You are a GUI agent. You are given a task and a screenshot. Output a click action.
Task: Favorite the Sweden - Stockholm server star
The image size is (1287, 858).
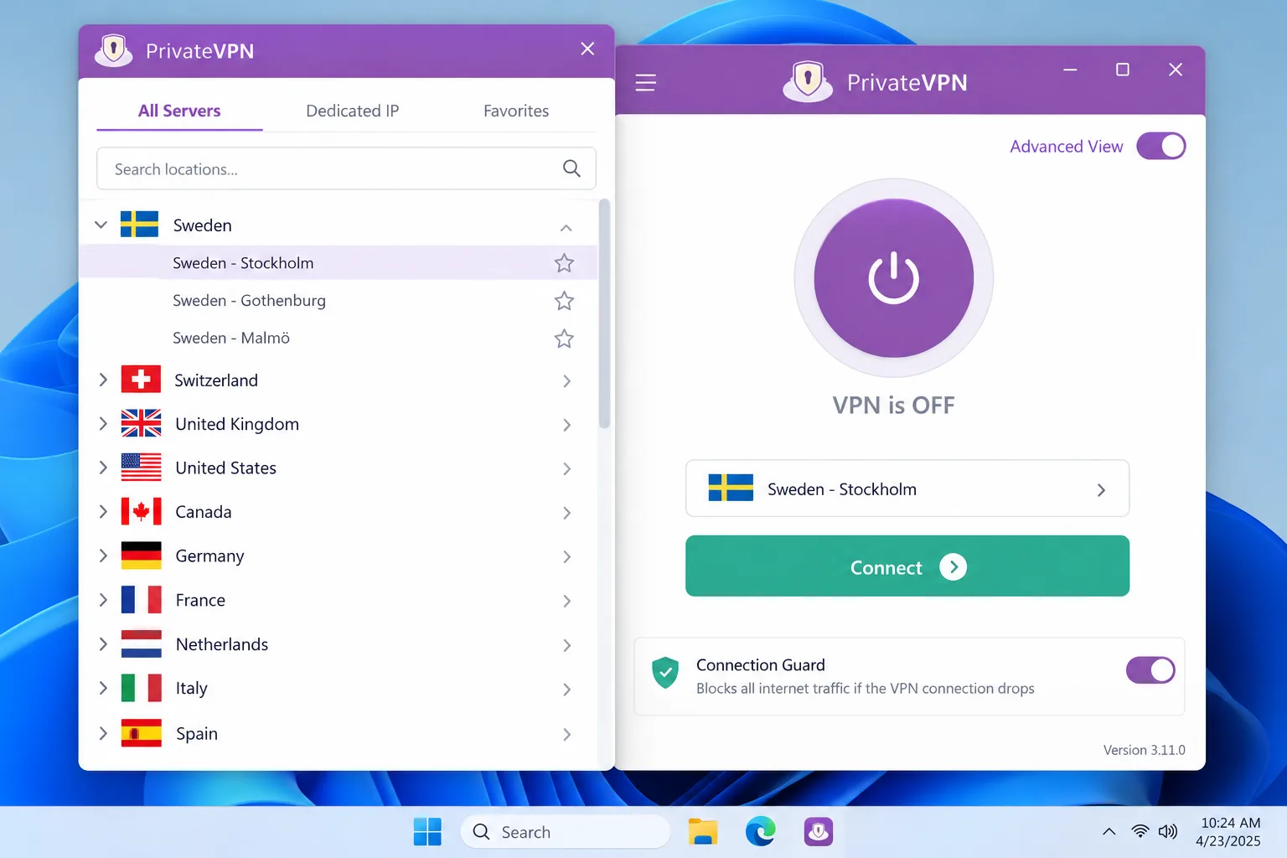click(564, 263)
